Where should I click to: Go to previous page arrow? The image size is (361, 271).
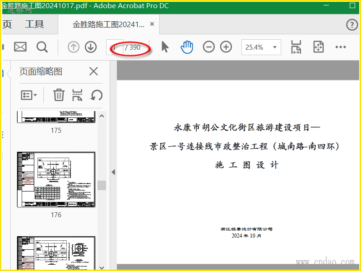tap(74, 47)
